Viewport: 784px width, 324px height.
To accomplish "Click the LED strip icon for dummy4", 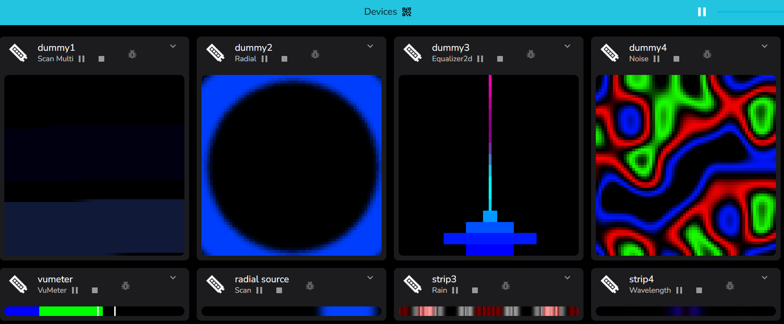I will pos(610,53).
